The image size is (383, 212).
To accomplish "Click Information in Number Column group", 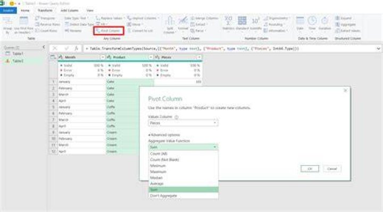I will pyautogui.click(x=276, y=31).
